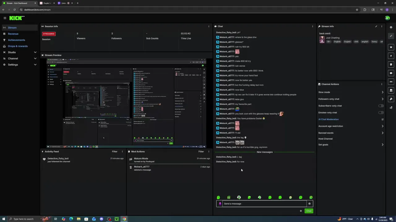Open the user avatar in Kick header
The image size is (396, 222).
point(387,18)
